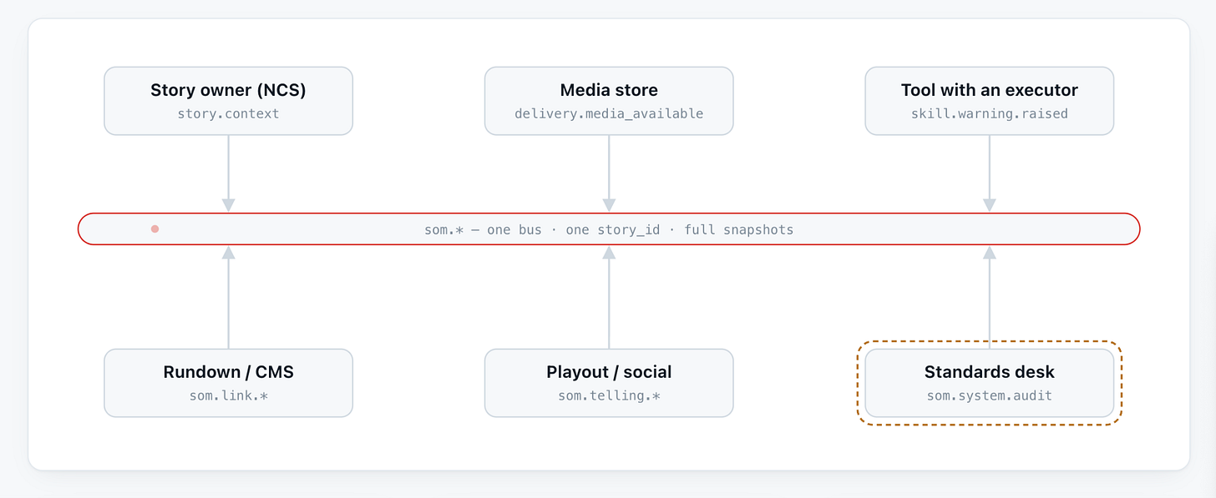The image size is (1216, 498).
Task: Click the som.telling.* code label
Action: (x=609, y=395)
